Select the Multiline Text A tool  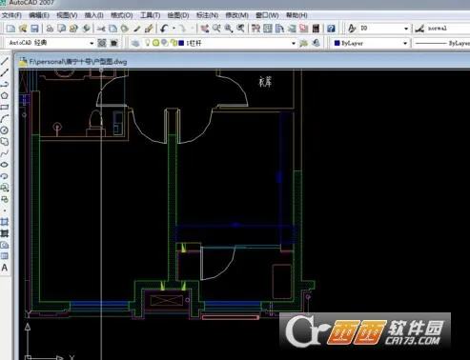(5, 268)
